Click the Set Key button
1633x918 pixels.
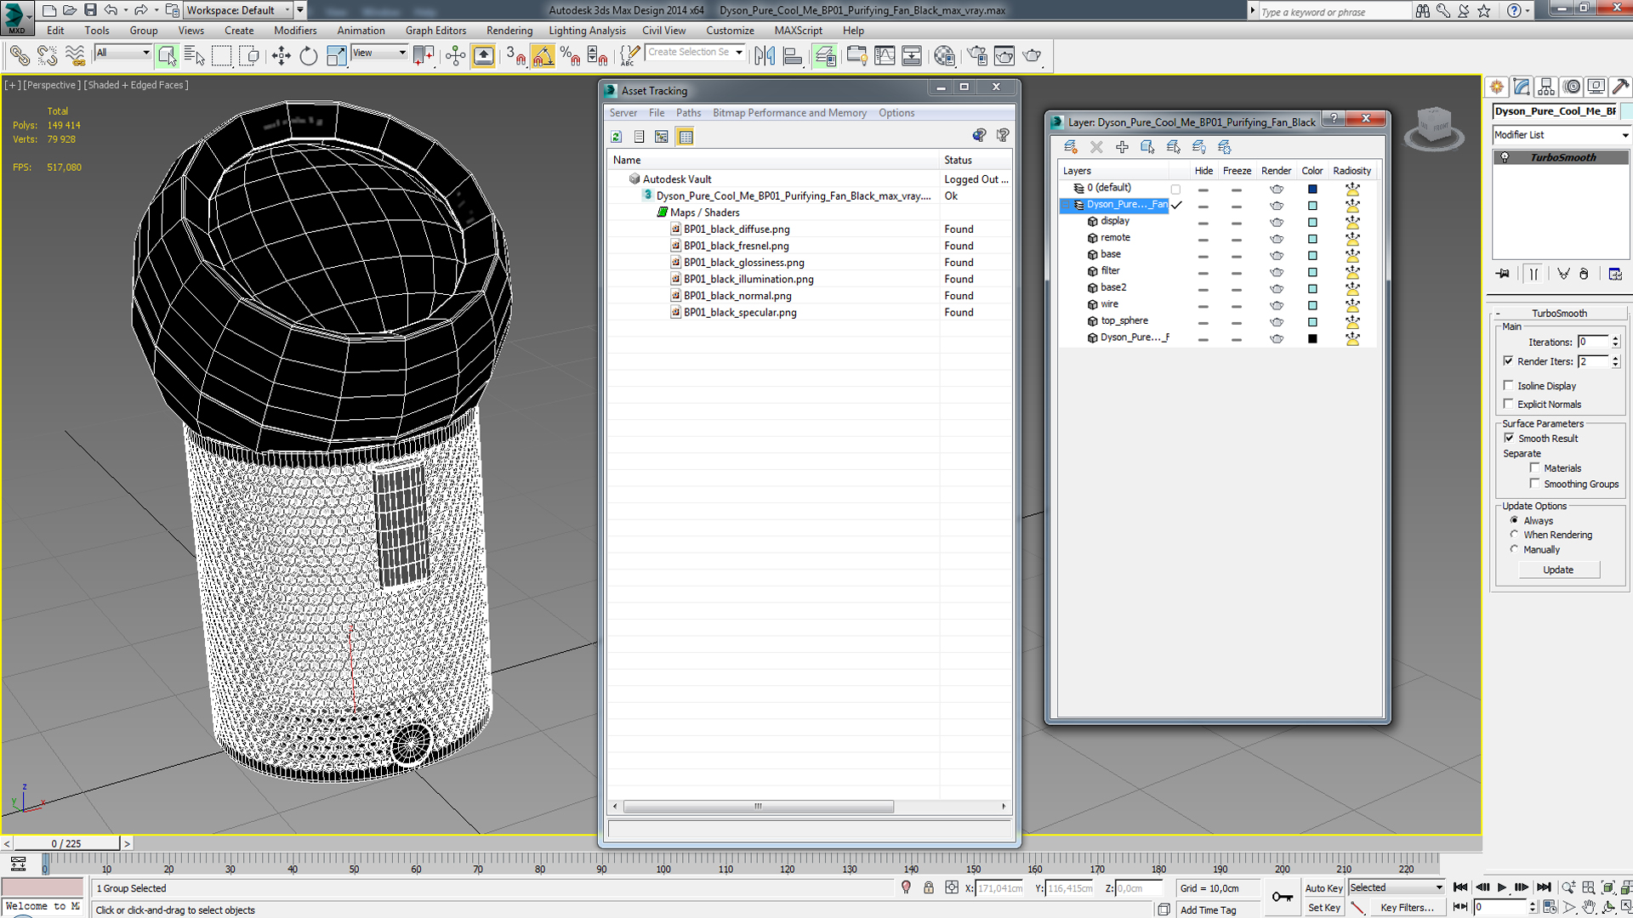(1323, 908)
